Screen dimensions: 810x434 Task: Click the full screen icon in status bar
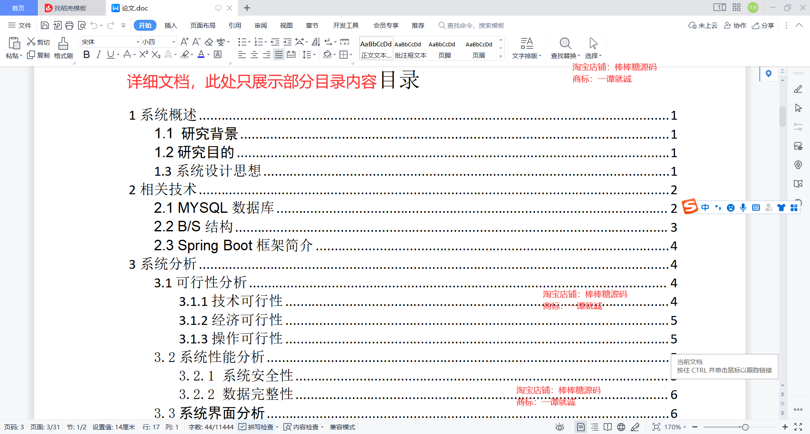798,427
